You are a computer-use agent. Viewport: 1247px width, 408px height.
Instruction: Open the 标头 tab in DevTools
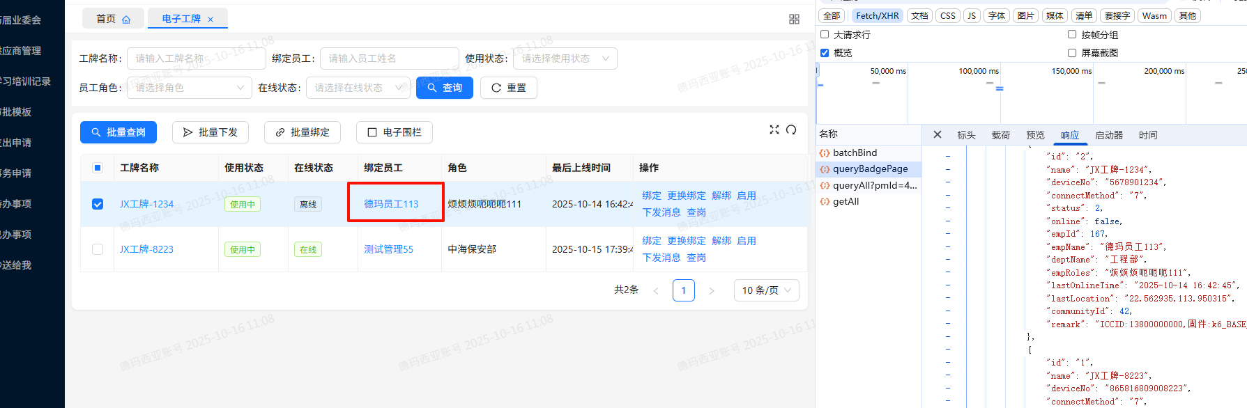[x=966, y=135]
